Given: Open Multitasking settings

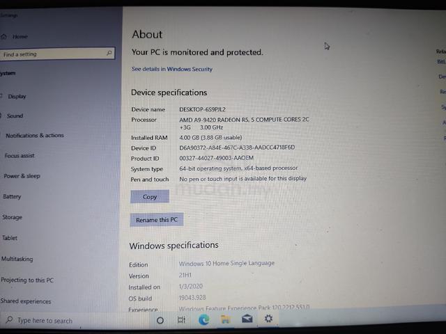Looking at the screenshot, I should pyautogui.click(x=17, y=259).
